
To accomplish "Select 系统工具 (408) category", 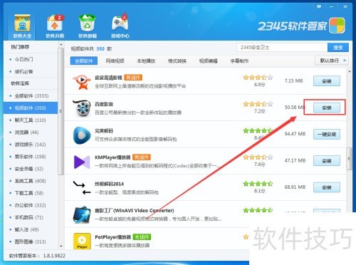I will (31, 181).
